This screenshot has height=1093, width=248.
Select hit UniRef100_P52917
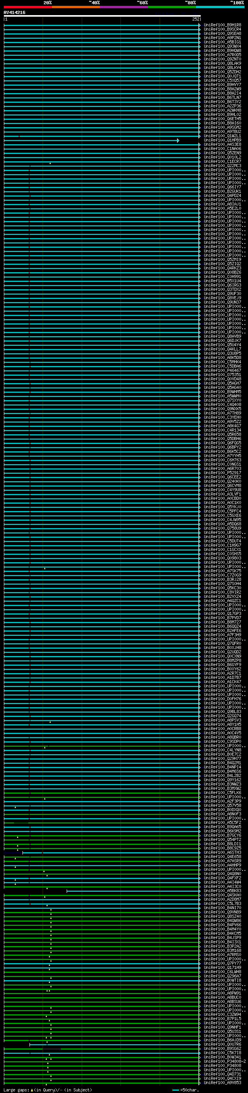pyautogui.click(x=222, y=473)
